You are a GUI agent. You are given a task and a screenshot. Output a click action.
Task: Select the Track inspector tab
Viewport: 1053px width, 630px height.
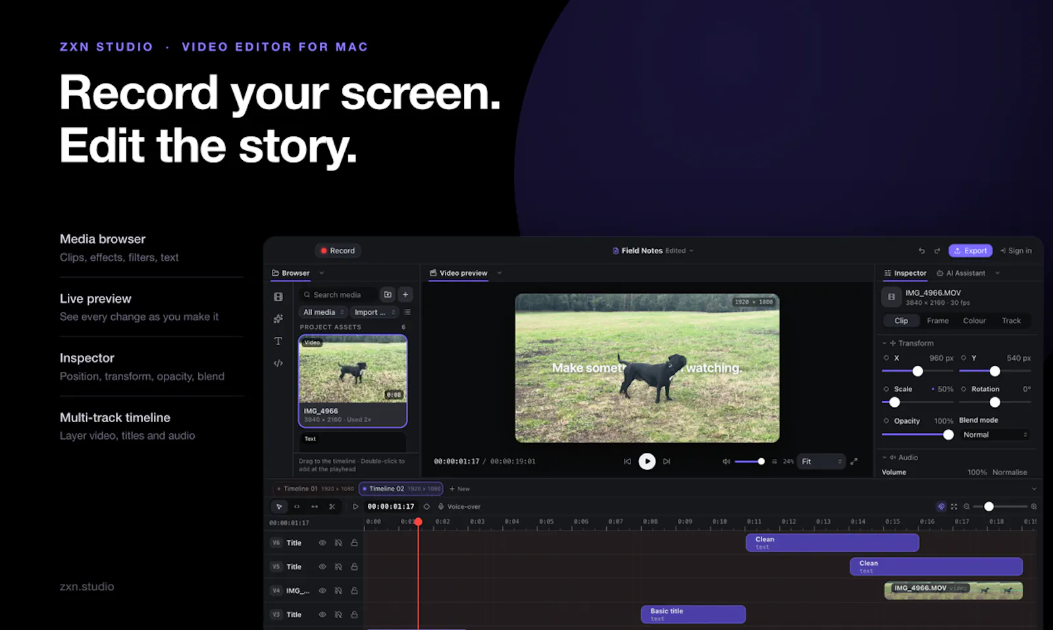pyautogui.click(x=1012, y=321)
